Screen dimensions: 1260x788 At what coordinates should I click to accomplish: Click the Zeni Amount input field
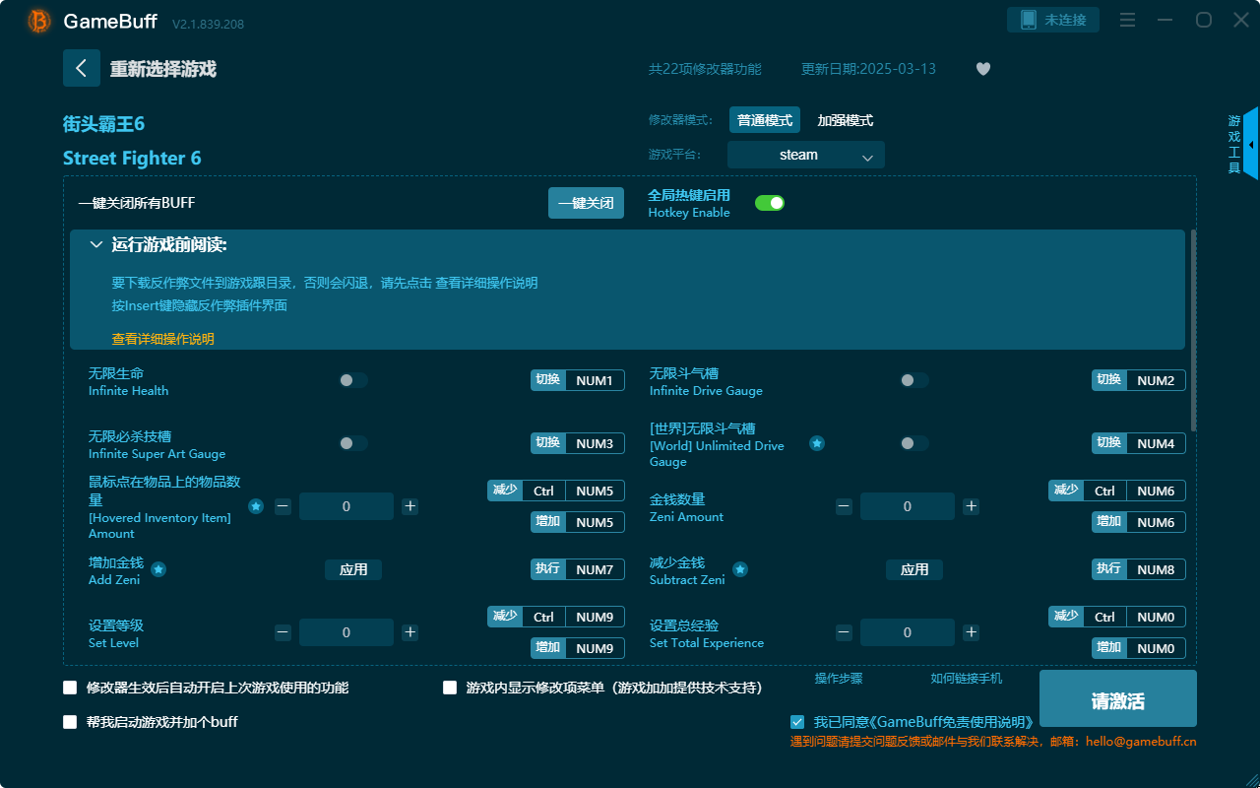coord(907,505)
